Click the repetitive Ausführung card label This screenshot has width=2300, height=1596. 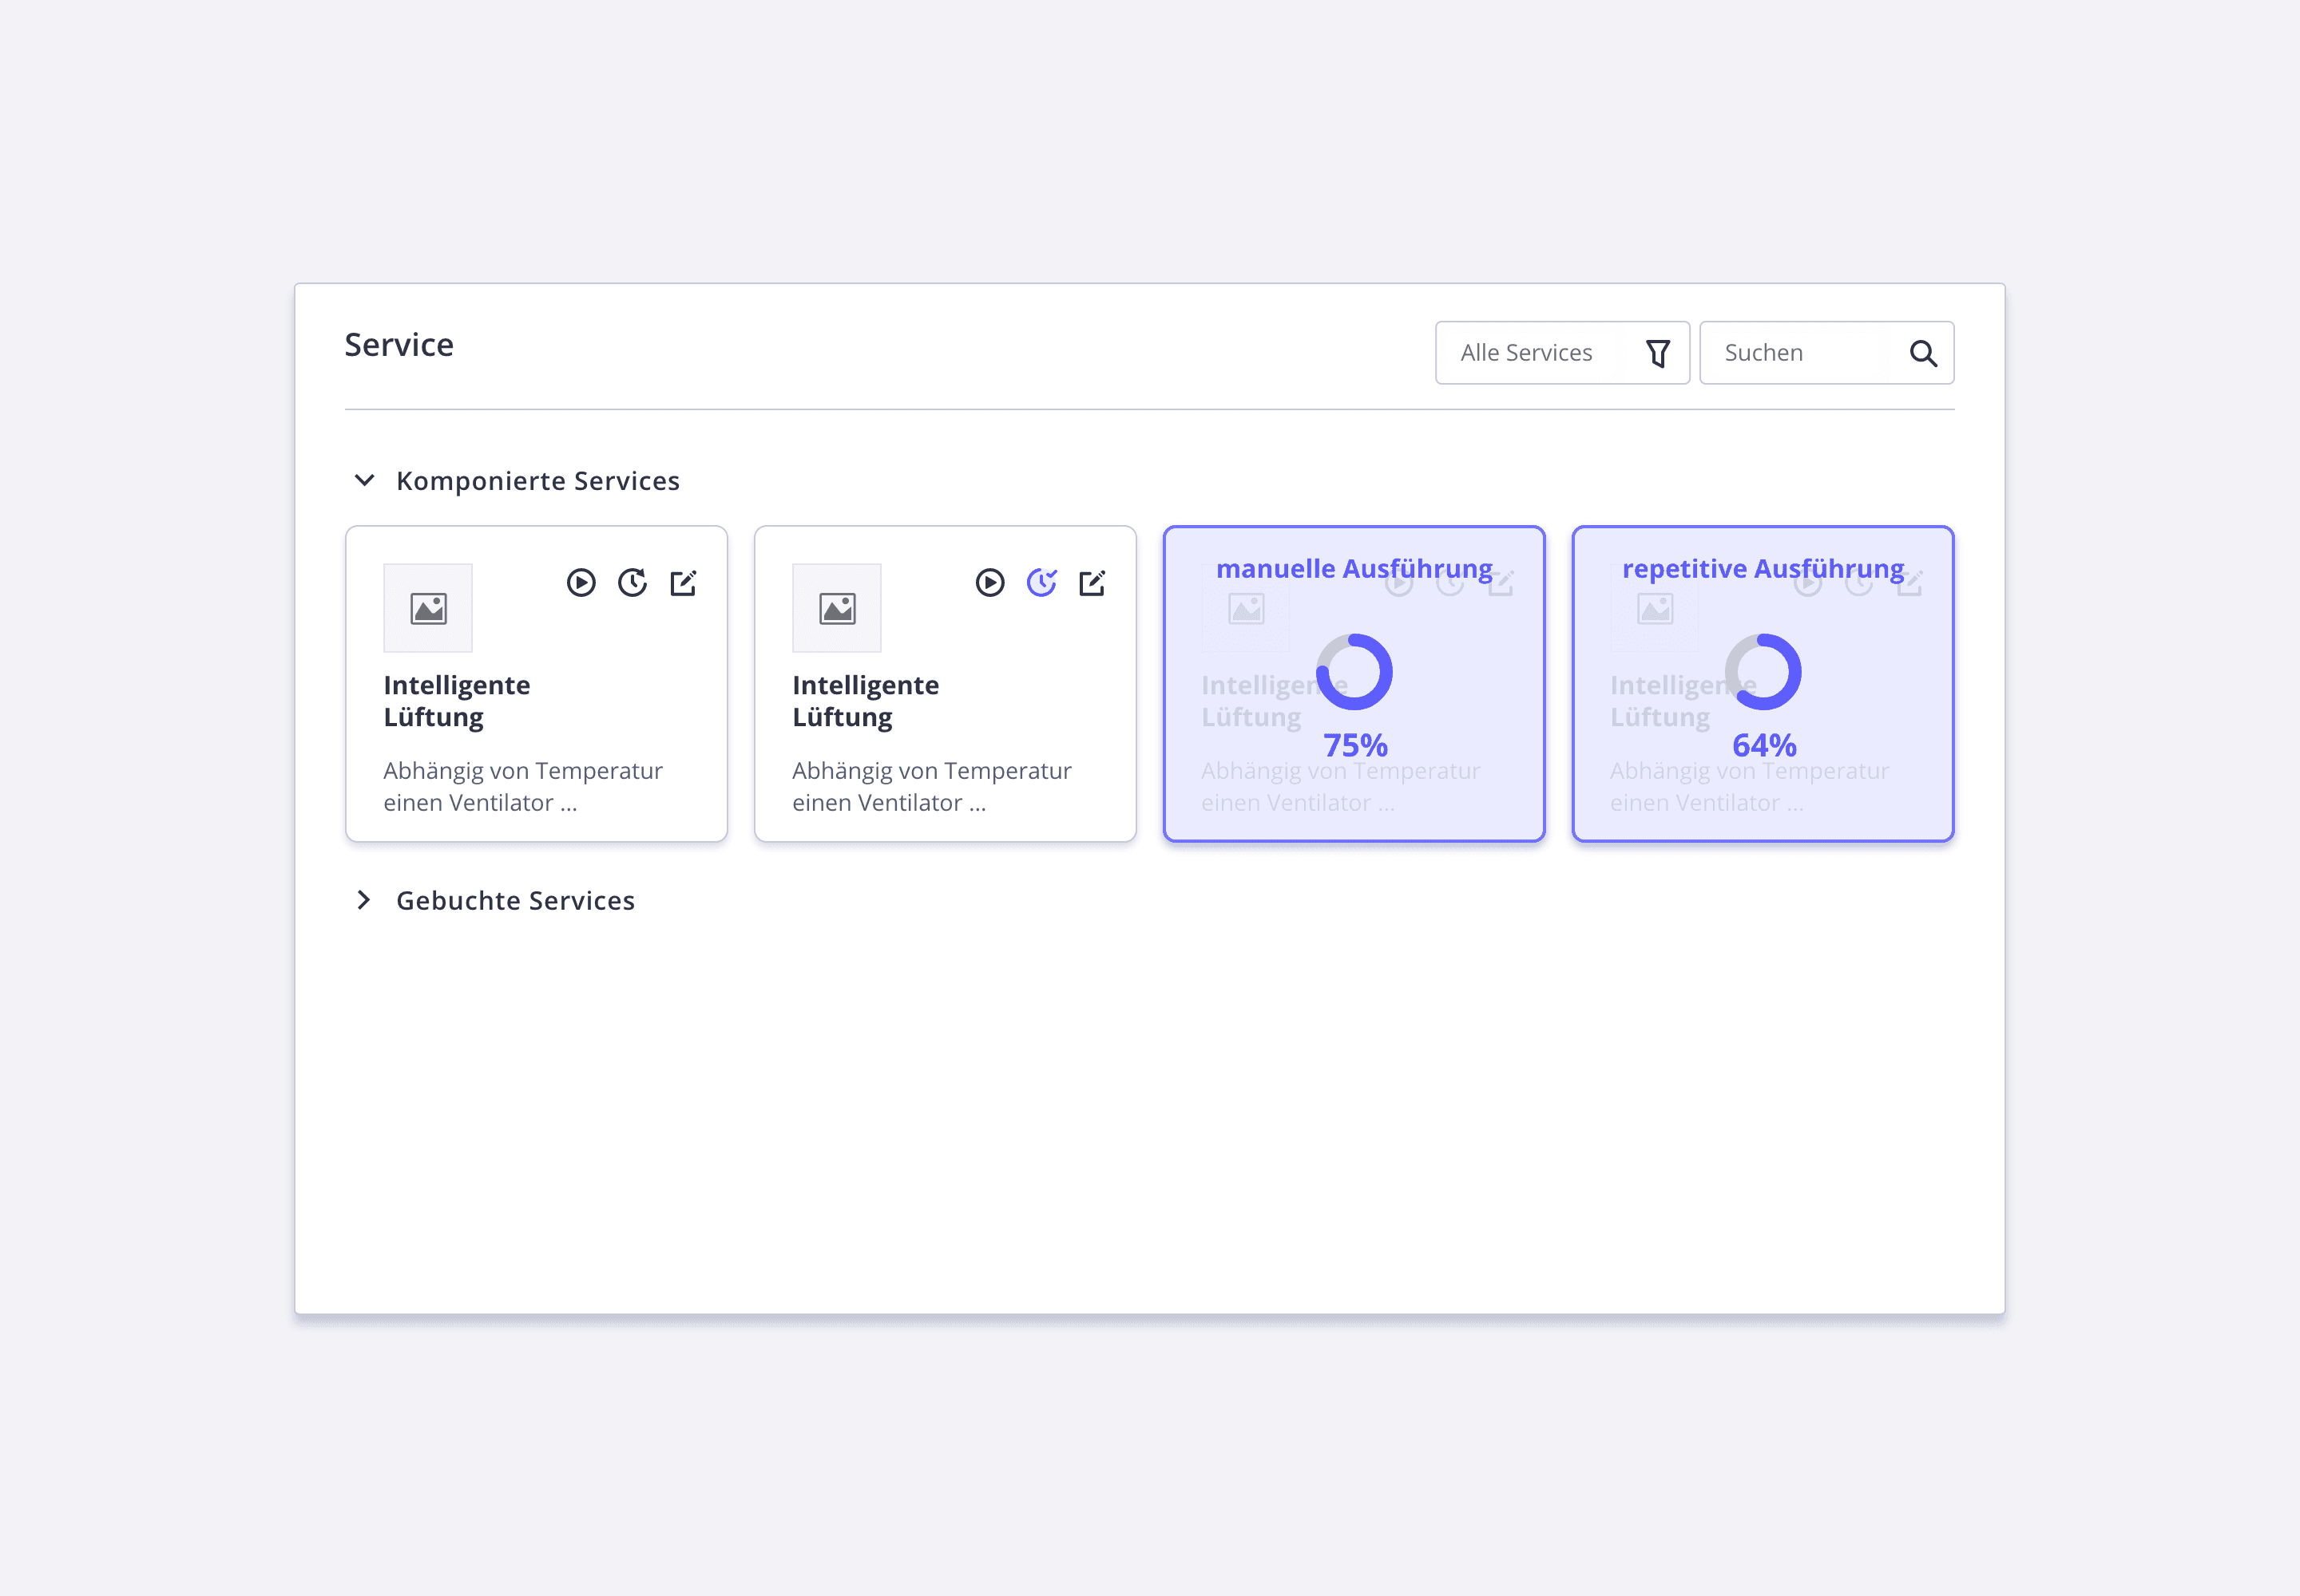(1763, 569)
